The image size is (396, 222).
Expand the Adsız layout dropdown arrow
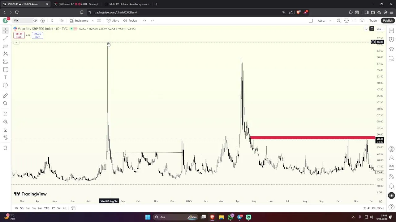click(x=330, y=21)
